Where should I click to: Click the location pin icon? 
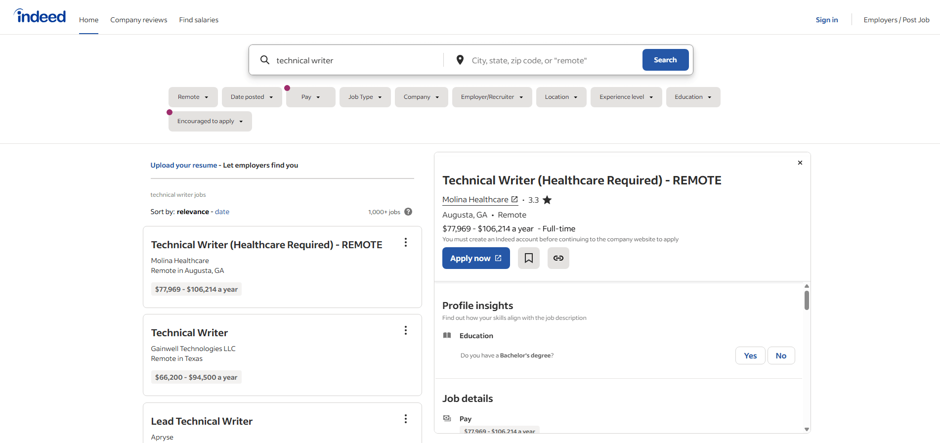point(460,60)
